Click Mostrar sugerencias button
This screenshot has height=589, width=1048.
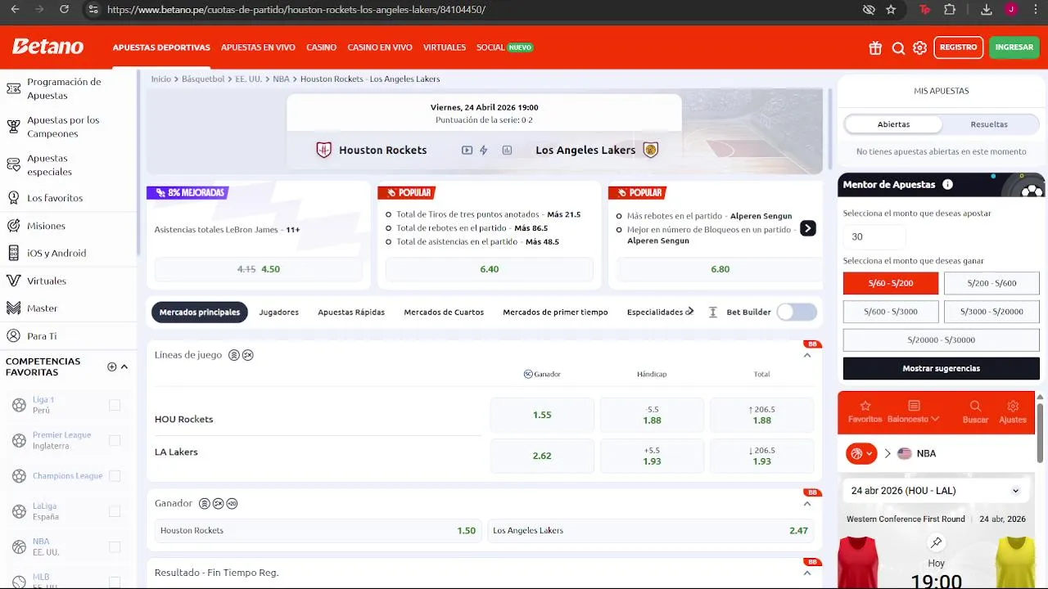942,369
